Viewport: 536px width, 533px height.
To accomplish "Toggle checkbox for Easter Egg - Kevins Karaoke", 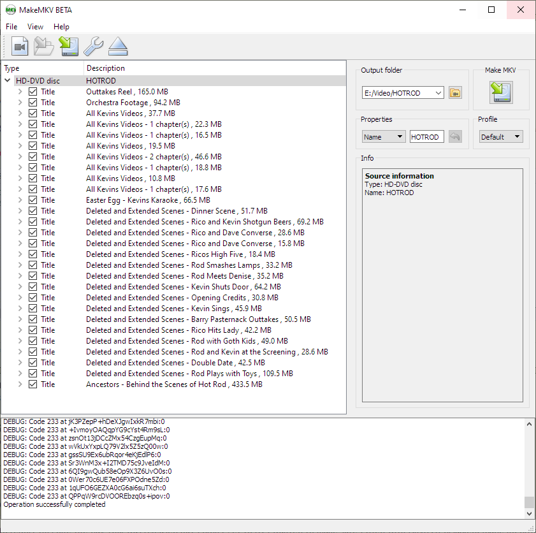I will point(33,200).
